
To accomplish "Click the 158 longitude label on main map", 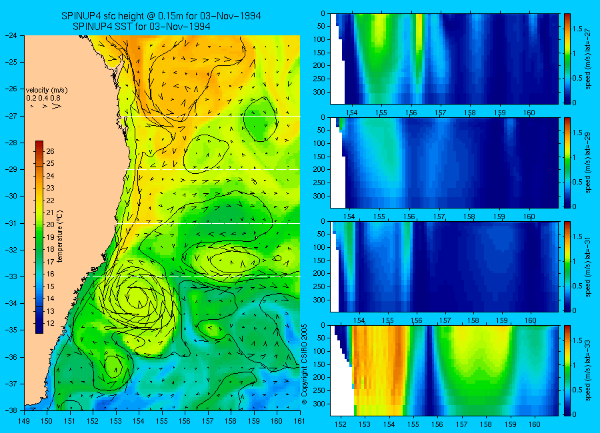I will click(231, 421).
